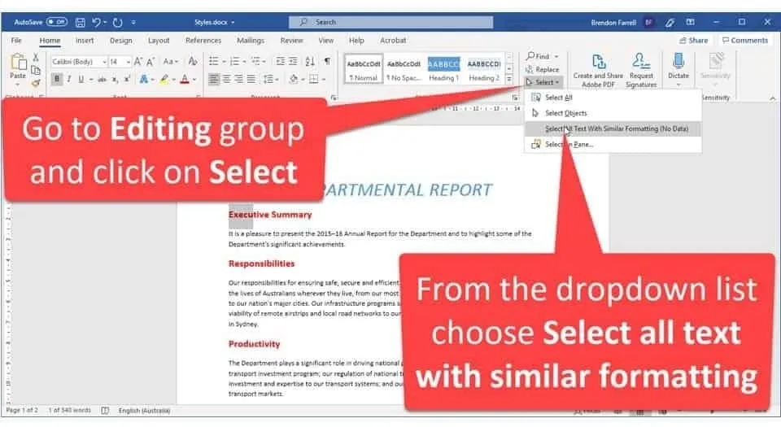The width and height of the screenshot is (781, 427).
Task: Justify the paragraph text
Action: click(251, 79)
